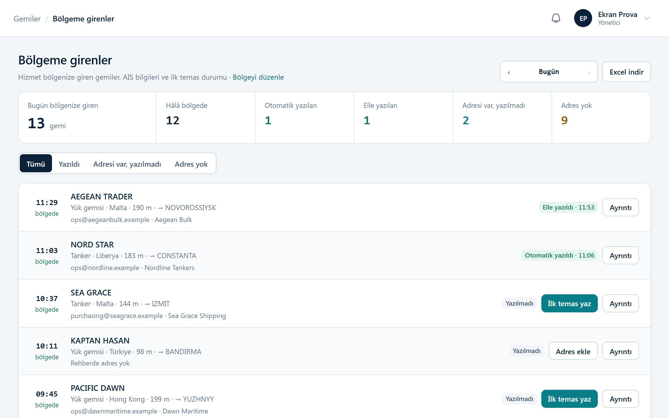Open Ayrıntı for SEA GRACE

pos(620,304)
